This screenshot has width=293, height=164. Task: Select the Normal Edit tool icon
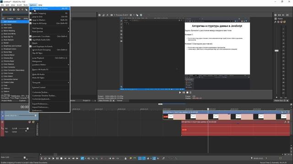click(82, 159)
